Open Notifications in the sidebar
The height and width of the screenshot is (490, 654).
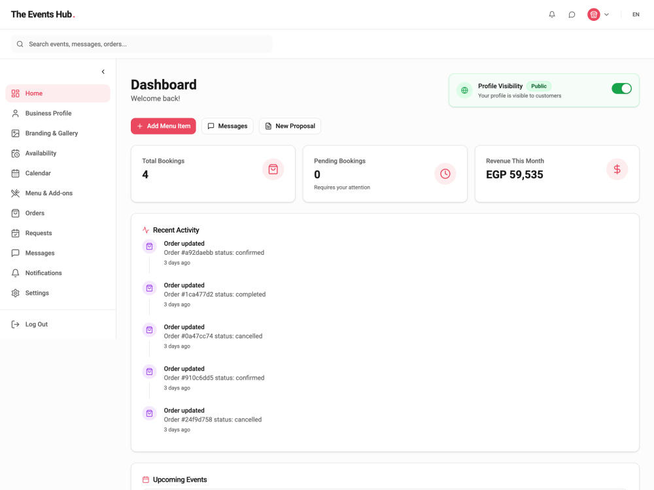(58, 273)
